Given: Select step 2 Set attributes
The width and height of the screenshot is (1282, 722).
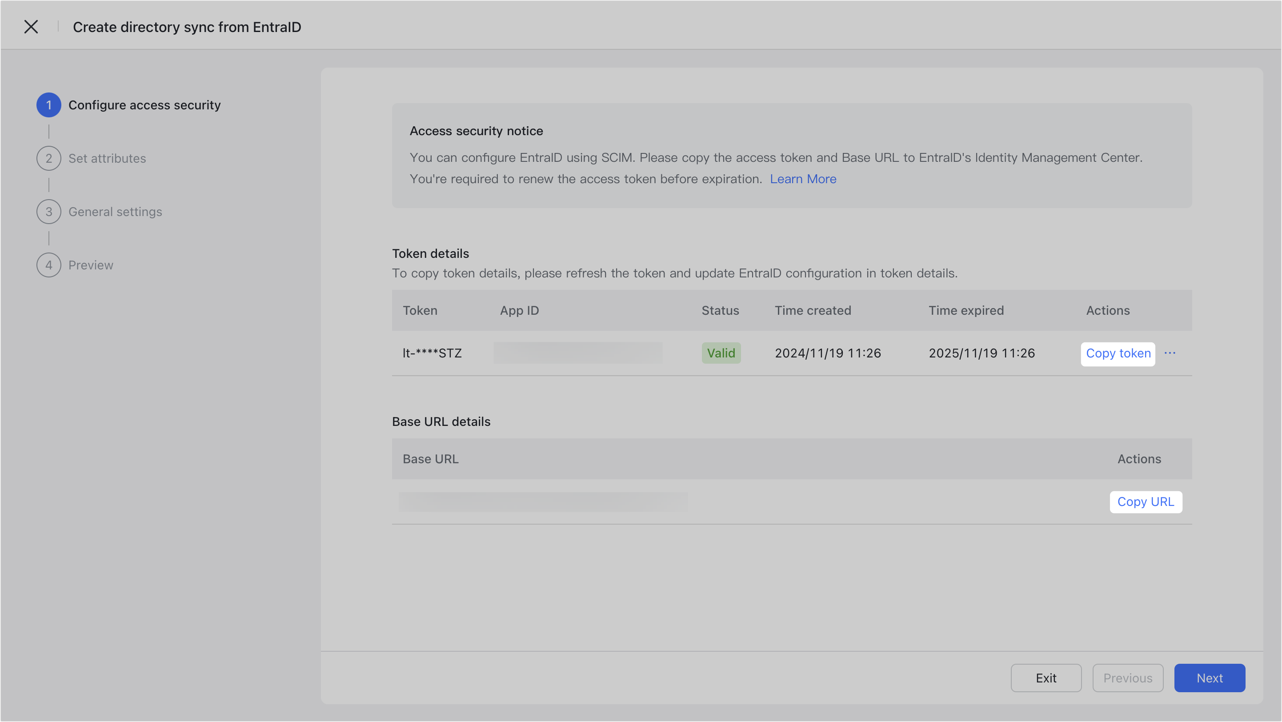Looking at the screenshot, I should click(107, 158).
